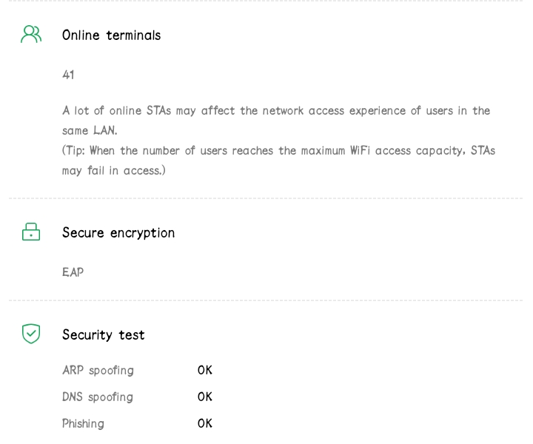Select the Online terminals heading
533x444 pixels.
point(111,35)
